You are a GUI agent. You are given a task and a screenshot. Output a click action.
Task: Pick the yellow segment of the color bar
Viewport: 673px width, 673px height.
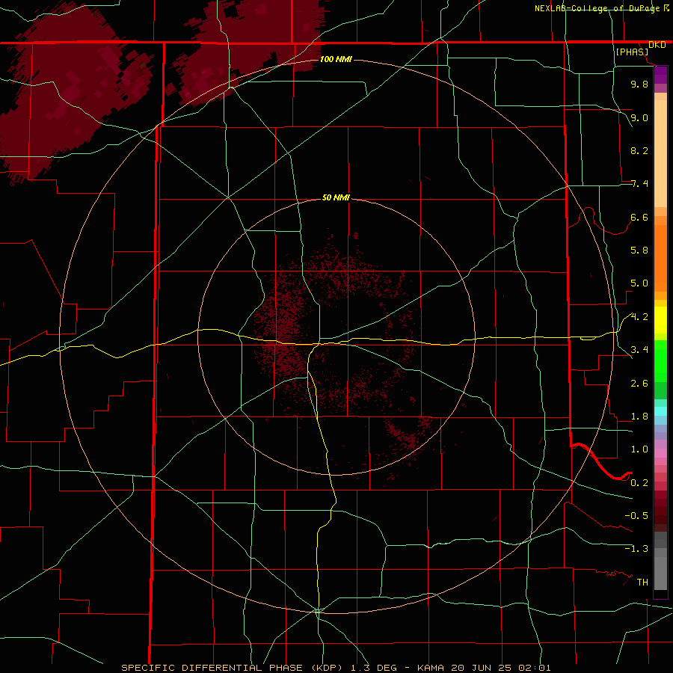(660, 320)
